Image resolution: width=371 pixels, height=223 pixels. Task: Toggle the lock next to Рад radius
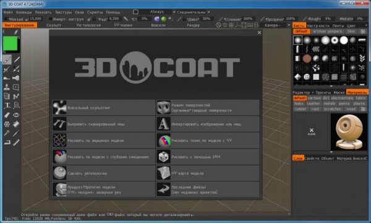click(x=95, y=19)
